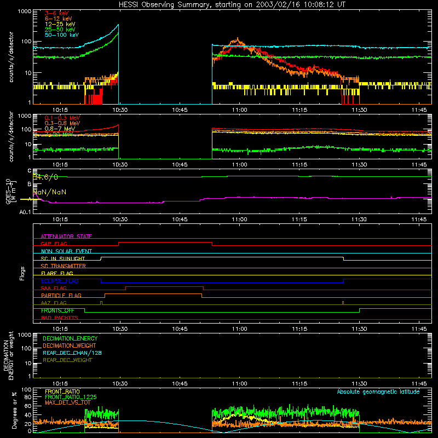
Task: Click the Absolute geomagnetic latitude label
Action: pyautogui.click(x=378, y=392)
